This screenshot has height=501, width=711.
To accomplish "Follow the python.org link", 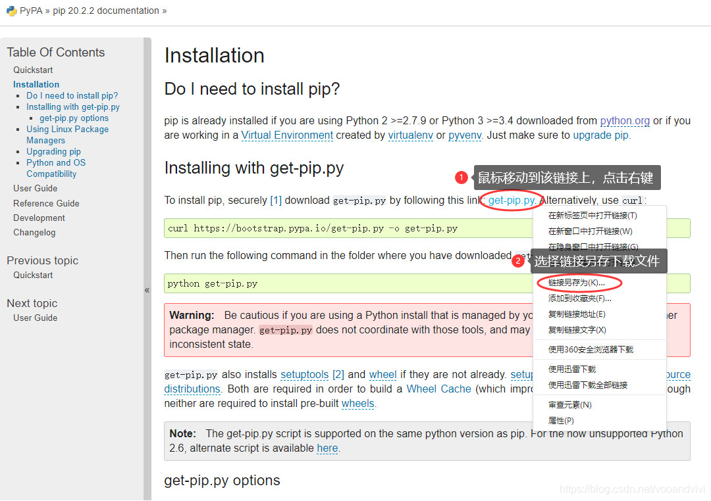I will (x=625, y=121).
